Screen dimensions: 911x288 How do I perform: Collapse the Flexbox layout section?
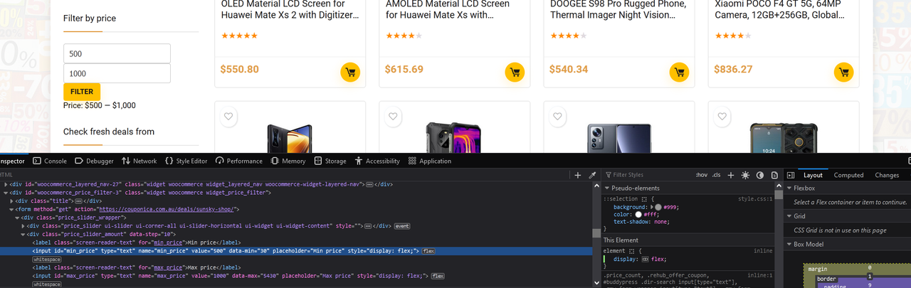click(790, 188)
